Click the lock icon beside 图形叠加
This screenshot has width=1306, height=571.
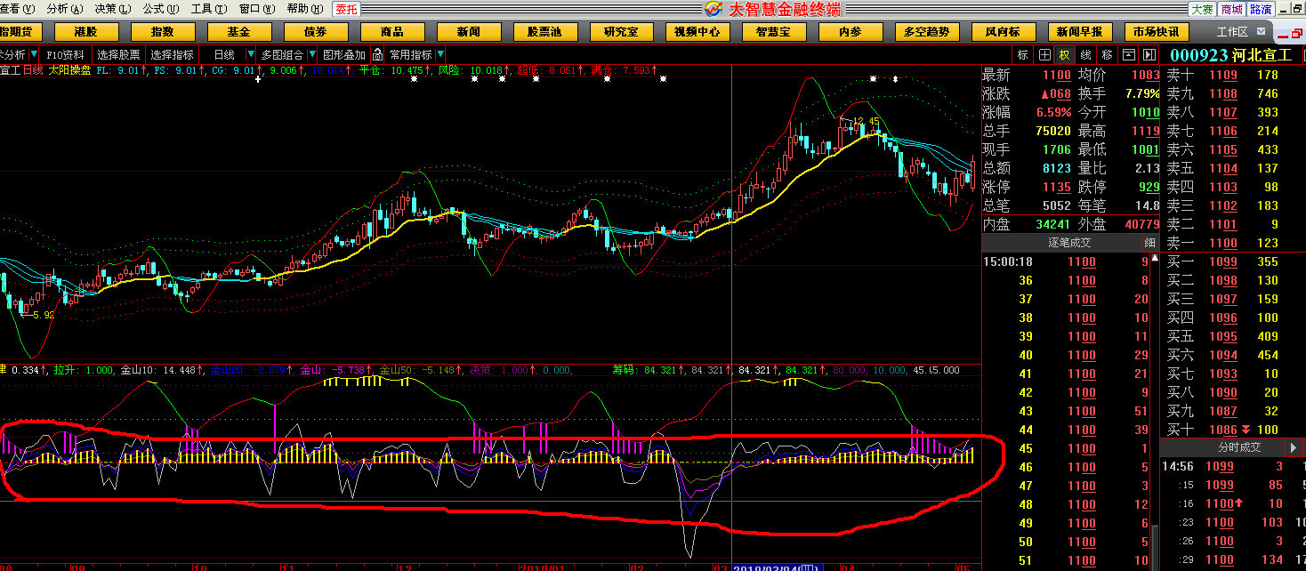(x=376, y=54)
